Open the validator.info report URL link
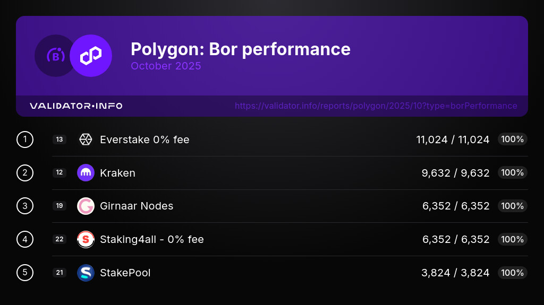The height and width of the screenshot is (305, 544). click(x=376, y=106)
